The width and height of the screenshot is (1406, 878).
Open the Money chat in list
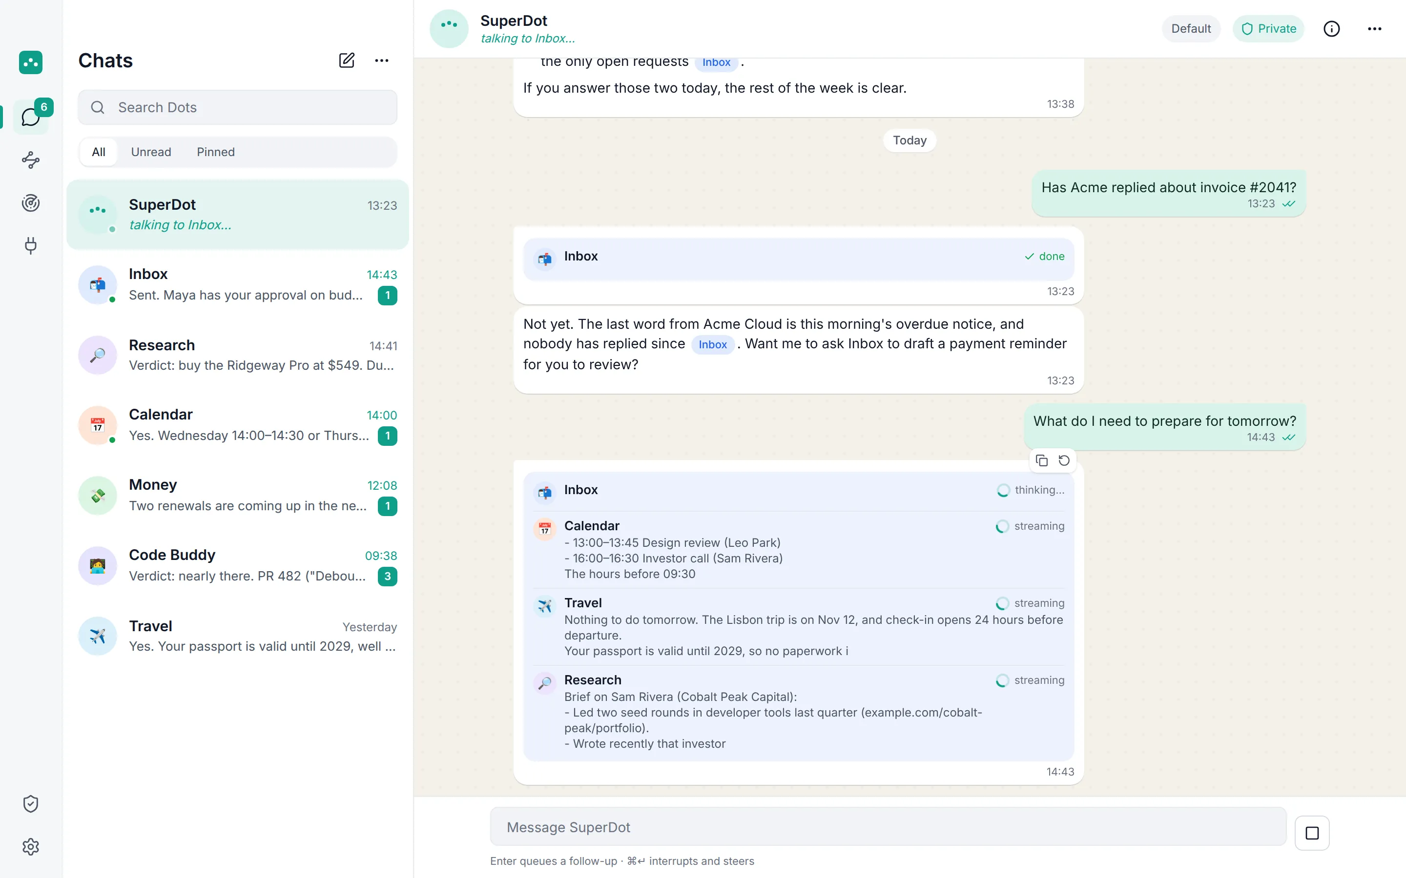(x=238, y=495)
